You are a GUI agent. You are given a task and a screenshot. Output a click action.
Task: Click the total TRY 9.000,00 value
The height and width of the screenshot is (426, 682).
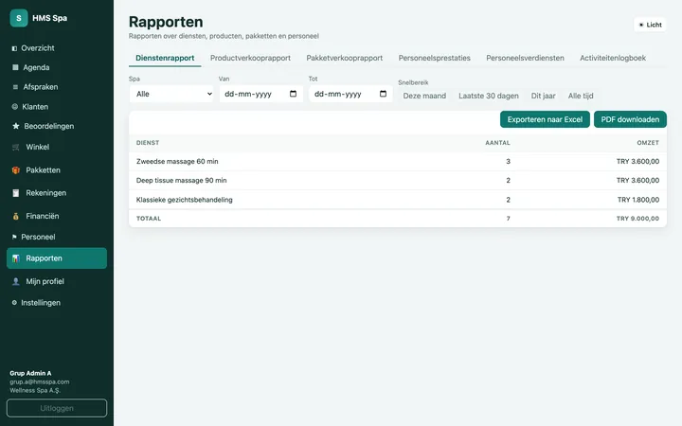(x=637, y=219)
